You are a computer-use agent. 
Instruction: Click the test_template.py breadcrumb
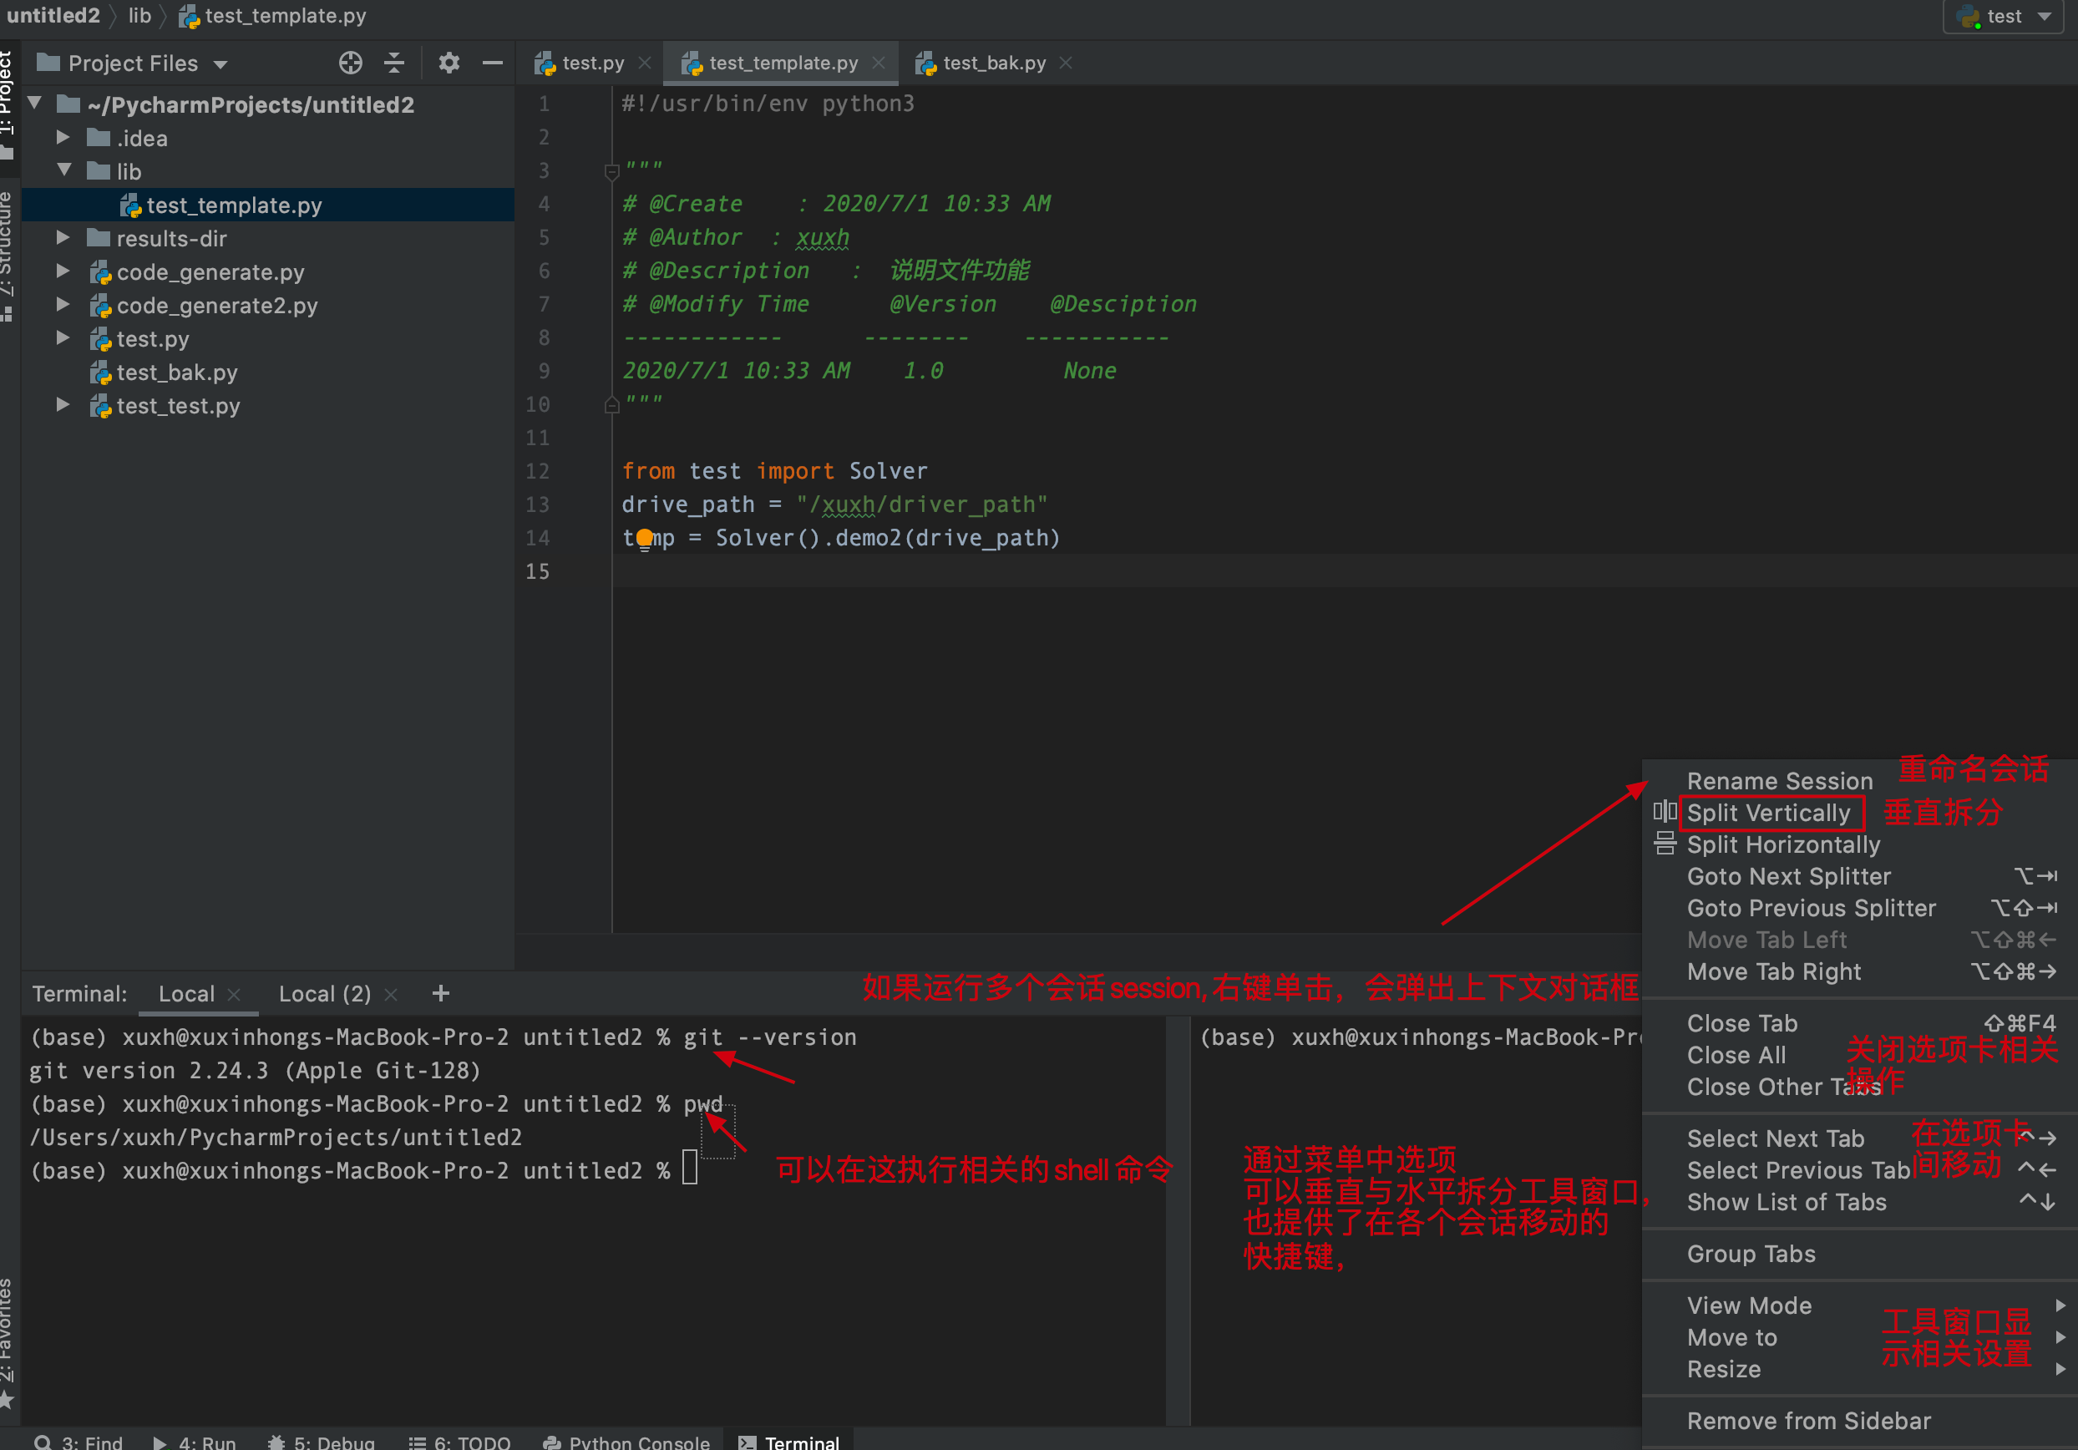[273, 15]
